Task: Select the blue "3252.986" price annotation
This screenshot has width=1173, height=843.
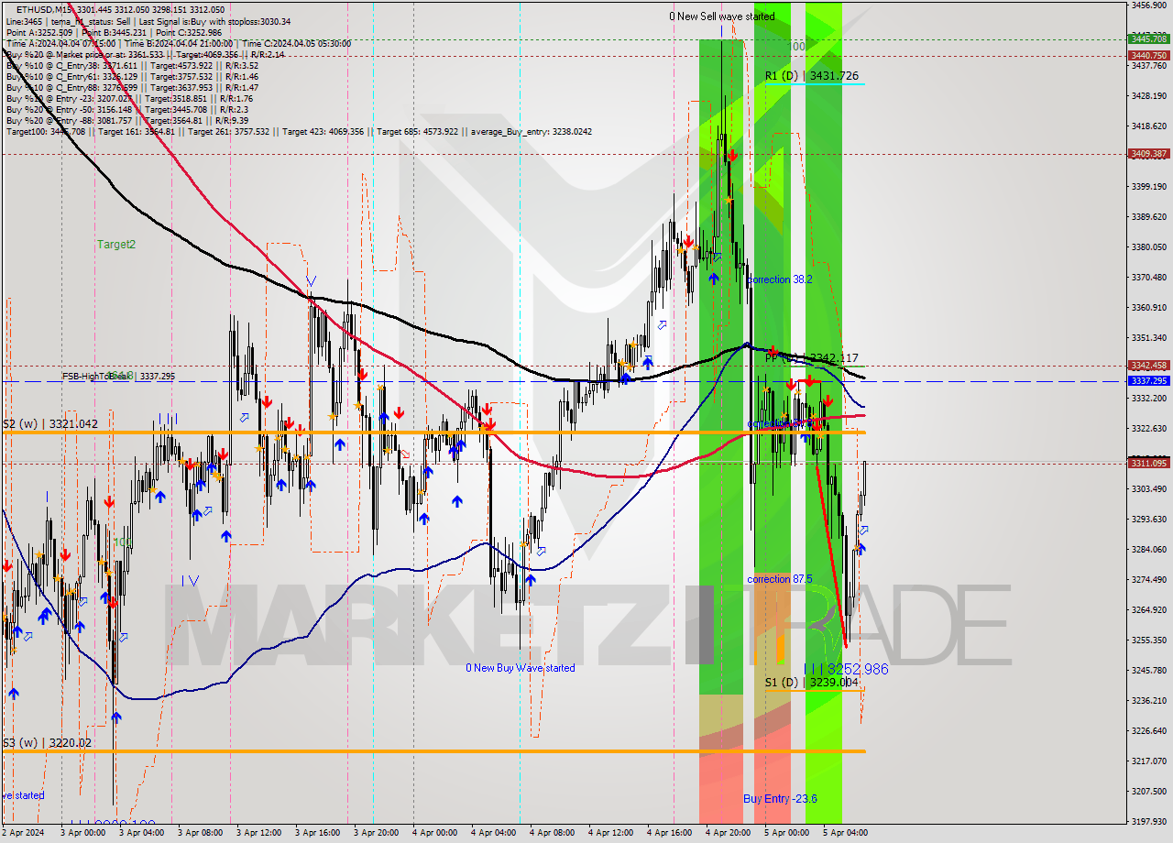Action: [857, 669]
